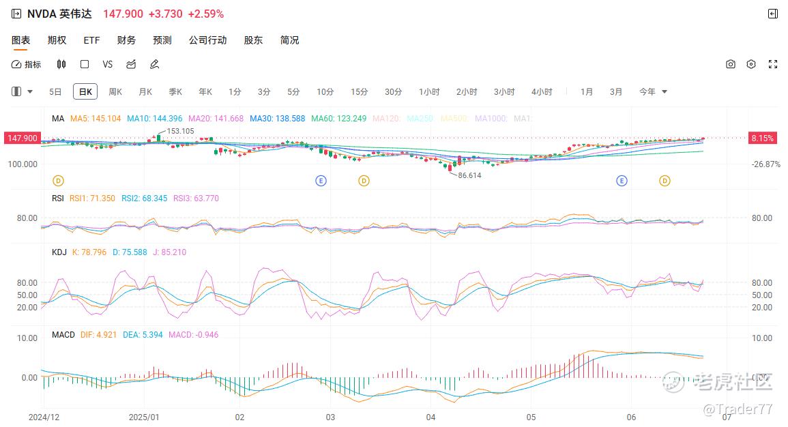The width and height of the screenshot is (788, 427).
Task: Select the candlestick chart type icon
Action: click(61, 64)
